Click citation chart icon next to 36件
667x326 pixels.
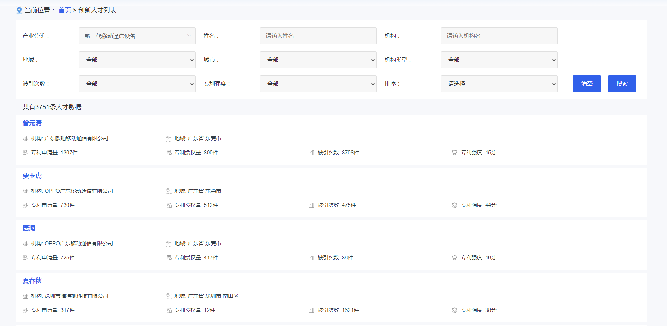pyautogui.click(x=312, y=258)
